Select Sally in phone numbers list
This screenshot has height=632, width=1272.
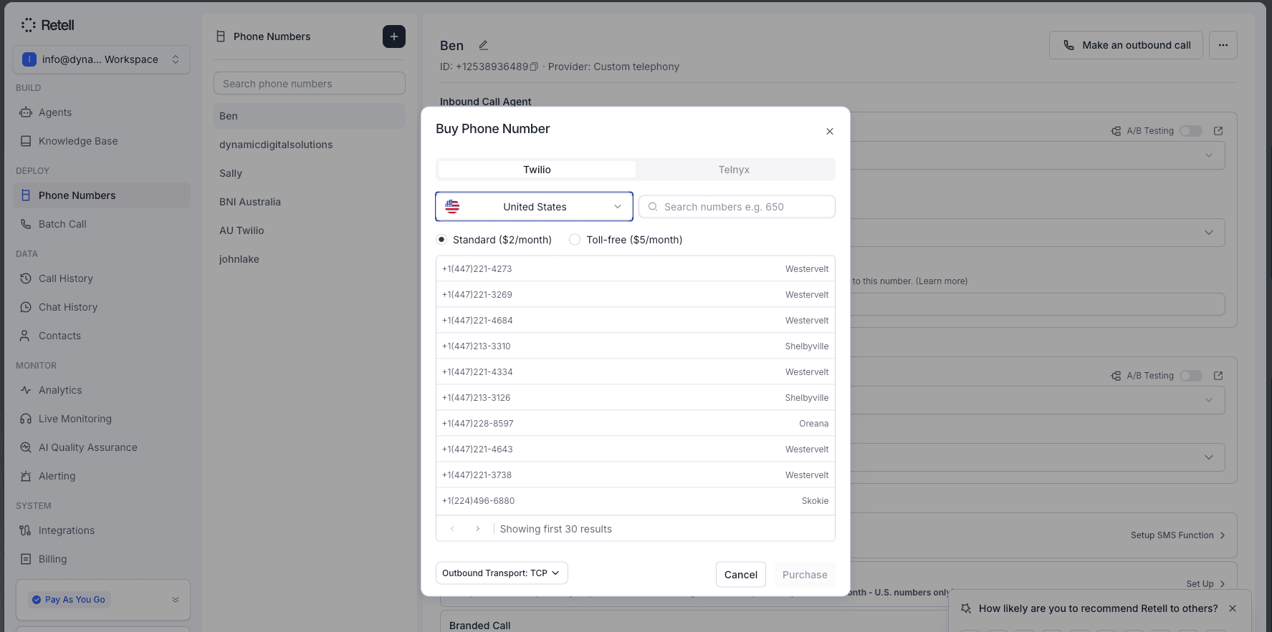(x=310, y=173)
